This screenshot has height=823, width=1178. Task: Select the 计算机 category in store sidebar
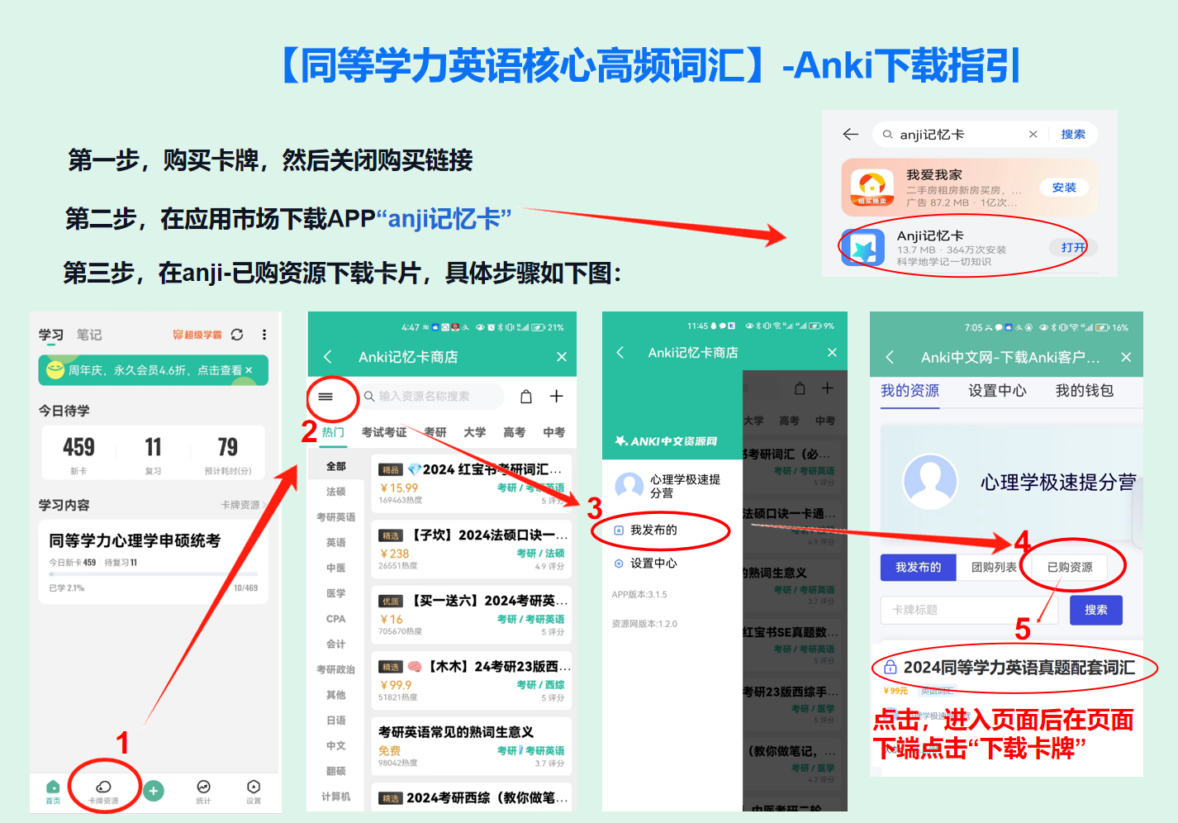(x=335, y=797)
